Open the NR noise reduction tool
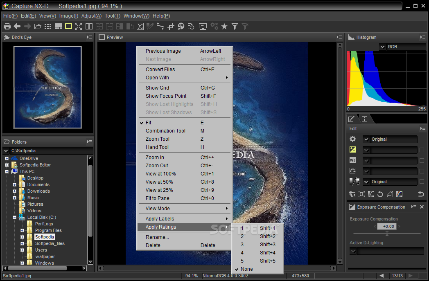The width and height of the screenshot is (429, 281). (352, 194)
